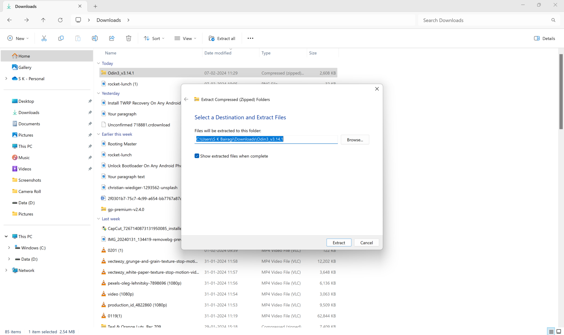Unpin Music from Quick access
564x335 pixels.
coord(90,157)
